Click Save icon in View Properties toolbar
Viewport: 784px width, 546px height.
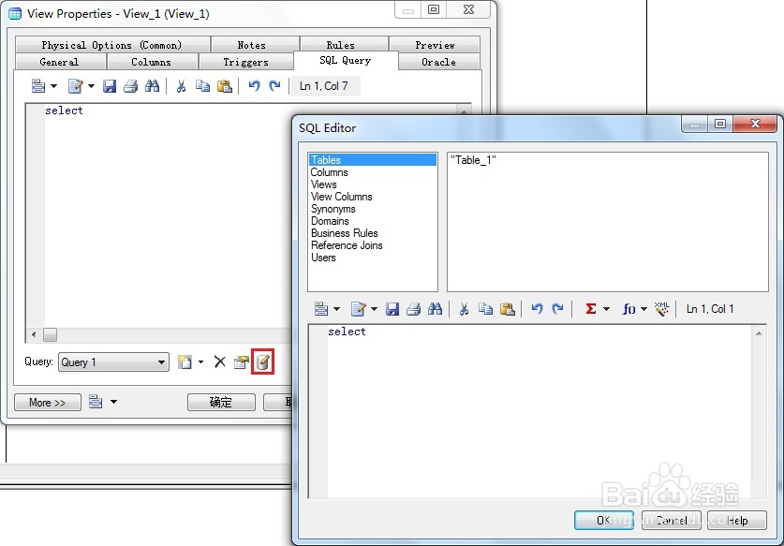(x=110, y=86)
